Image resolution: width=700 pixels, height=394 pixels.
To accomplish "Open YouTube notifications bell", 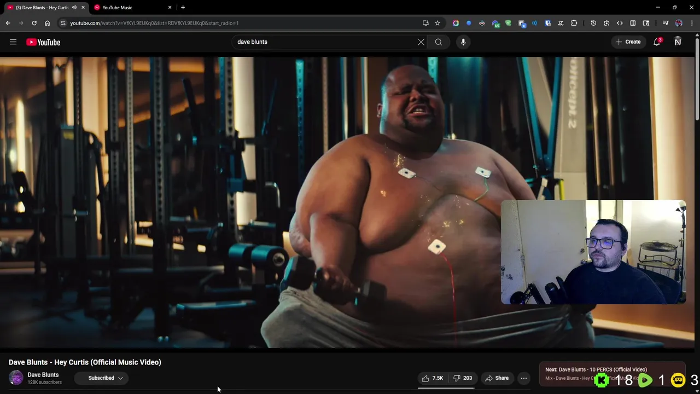I will [657, 42].
